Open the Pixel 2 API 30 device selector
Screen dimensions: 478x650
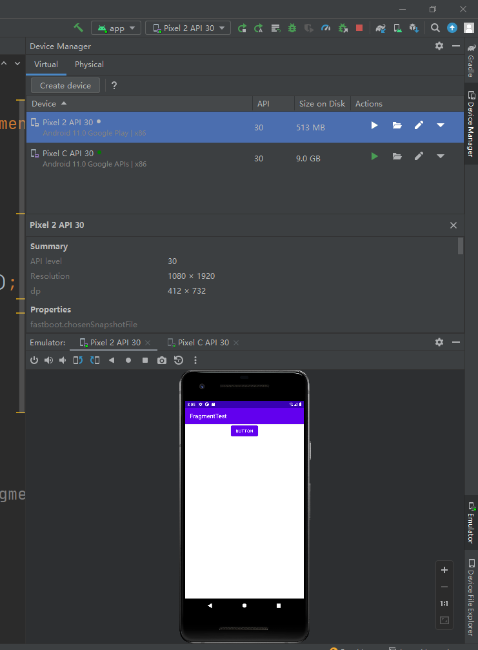(x=188, y=28)
